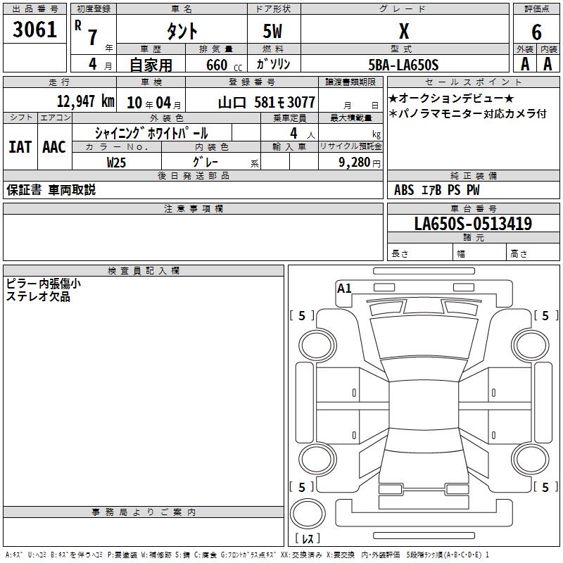Click the overall grade score 6
Image resolution: width=563 pixels, height=563 pixels.
click(x=536, y=32)
